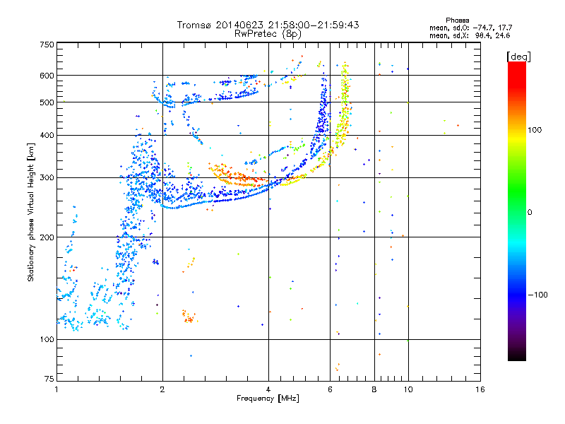Click the y-axis label '300'
The image size is (565, 424).
pyautogui.click(x=47, y=177)
